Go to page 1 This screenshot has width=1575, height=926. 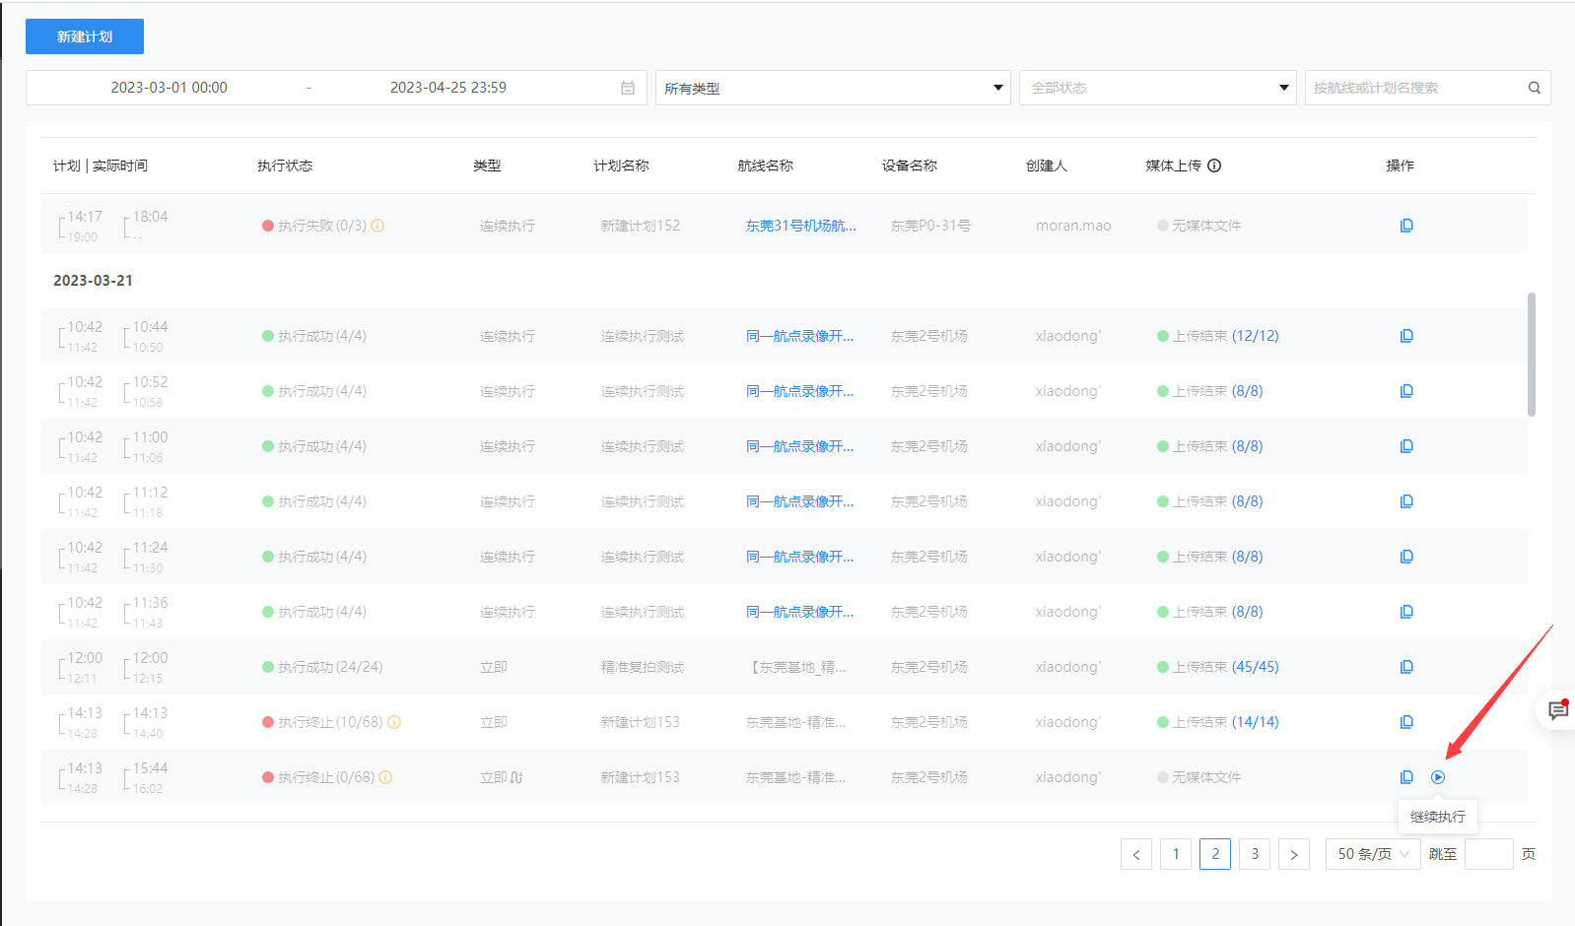pyautogui.click(x=1176, y=854)
